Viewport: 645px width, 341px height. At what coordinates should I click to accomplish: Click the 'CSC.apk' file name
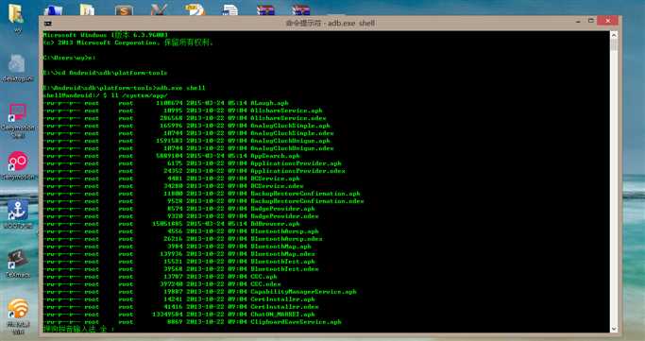pyautogui.click(x=263, y=277)
